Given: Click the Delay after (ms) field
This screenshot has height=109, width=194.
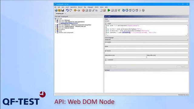Looking at the screenshot, I should point(168,57).
